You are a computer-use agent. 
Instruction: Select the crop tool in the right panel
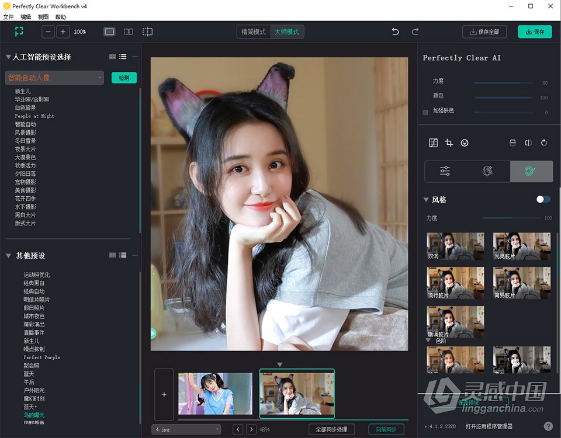(x=449, y=142)
